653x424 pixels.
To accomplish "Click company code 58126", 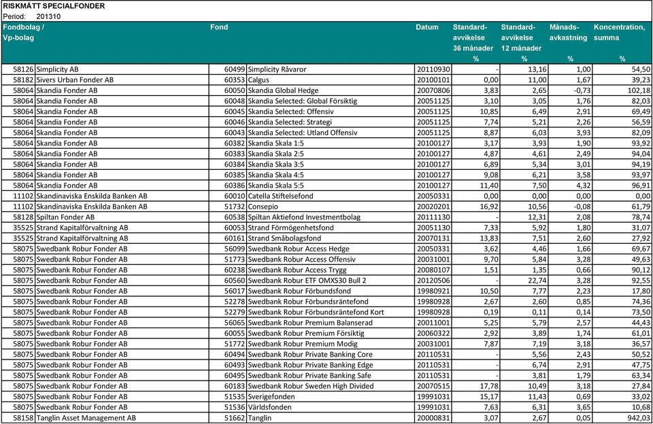I will pyautogui.click(x=23, y=69).
